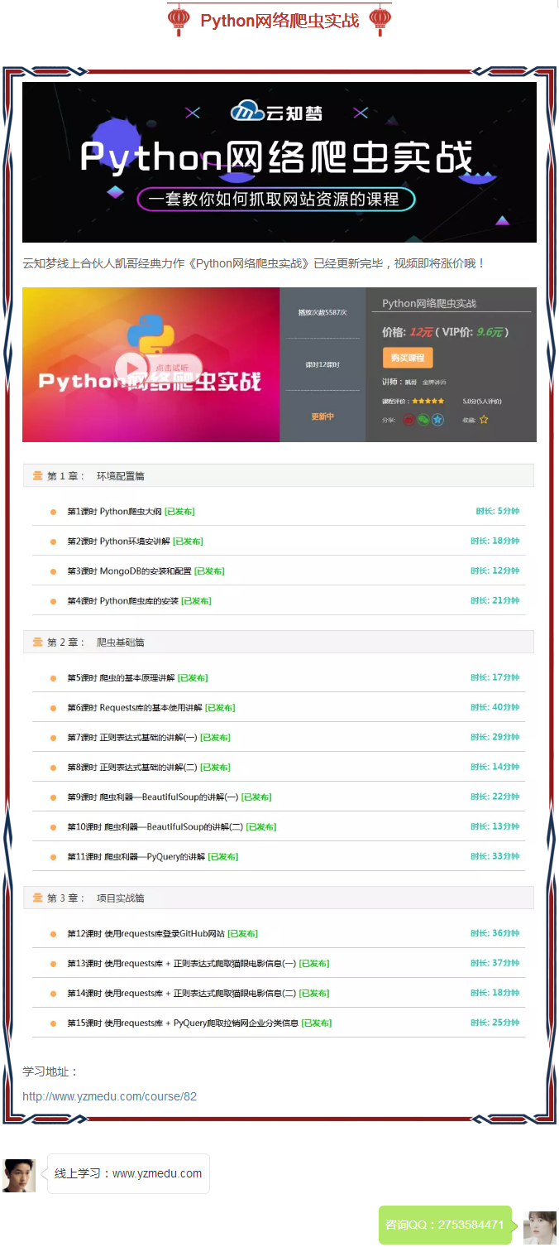The width and height of the screenshot is (559, 1247).
Task: Click the 第 1 章 环境配置篇 chapter header
Action: click(x=279, y=476)
